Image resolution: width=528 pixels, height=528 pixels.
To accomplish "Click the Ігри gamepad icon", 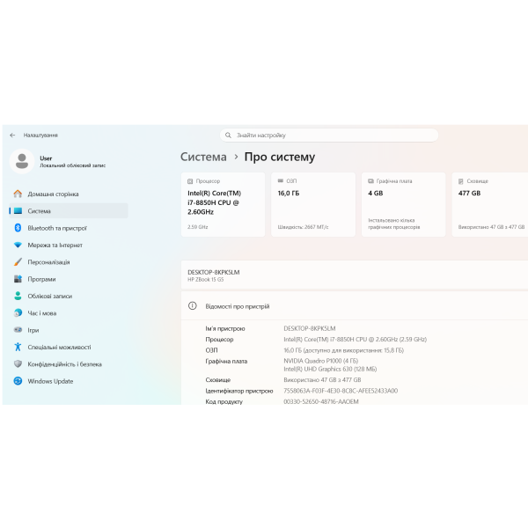I will pos(18,330).
